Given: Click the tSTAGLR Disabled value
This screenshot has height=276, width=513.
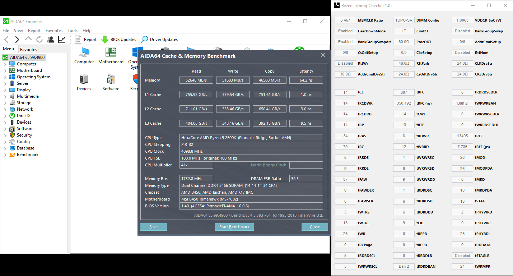Looking at the screenshot, I should (462, 256).
